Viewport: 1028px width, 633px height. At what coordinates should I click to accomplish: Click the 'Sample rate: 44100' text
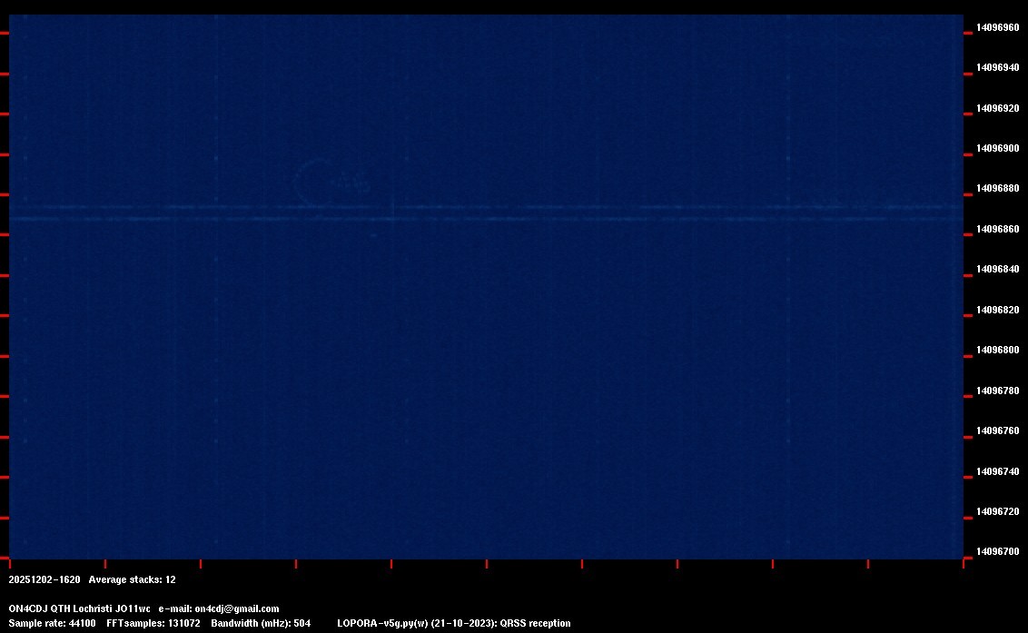52,623
